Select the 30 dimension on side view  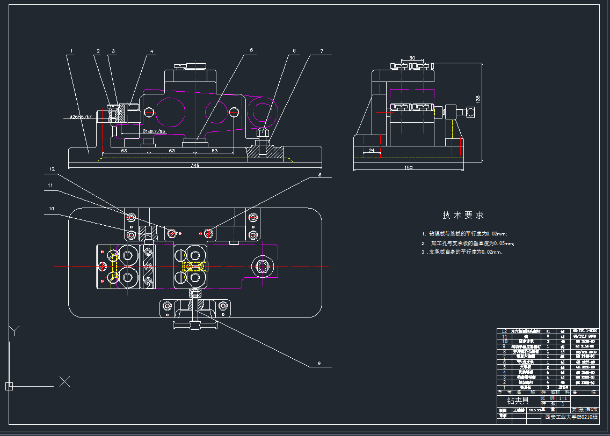pyautogui.click(x=412, y=57)
